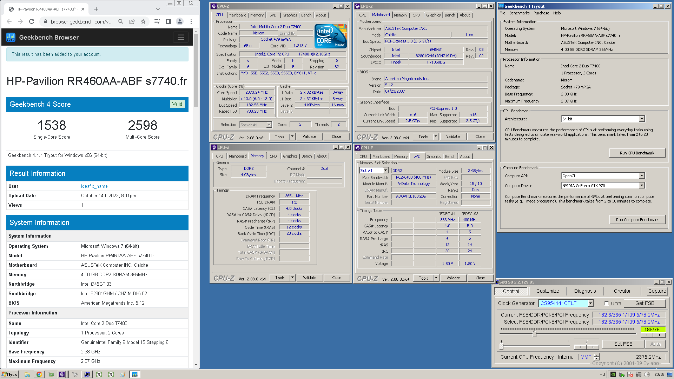Decrease FSB step with left arrow under 188/760
This screenshot has width=674, height=379.
coord(647,335)
